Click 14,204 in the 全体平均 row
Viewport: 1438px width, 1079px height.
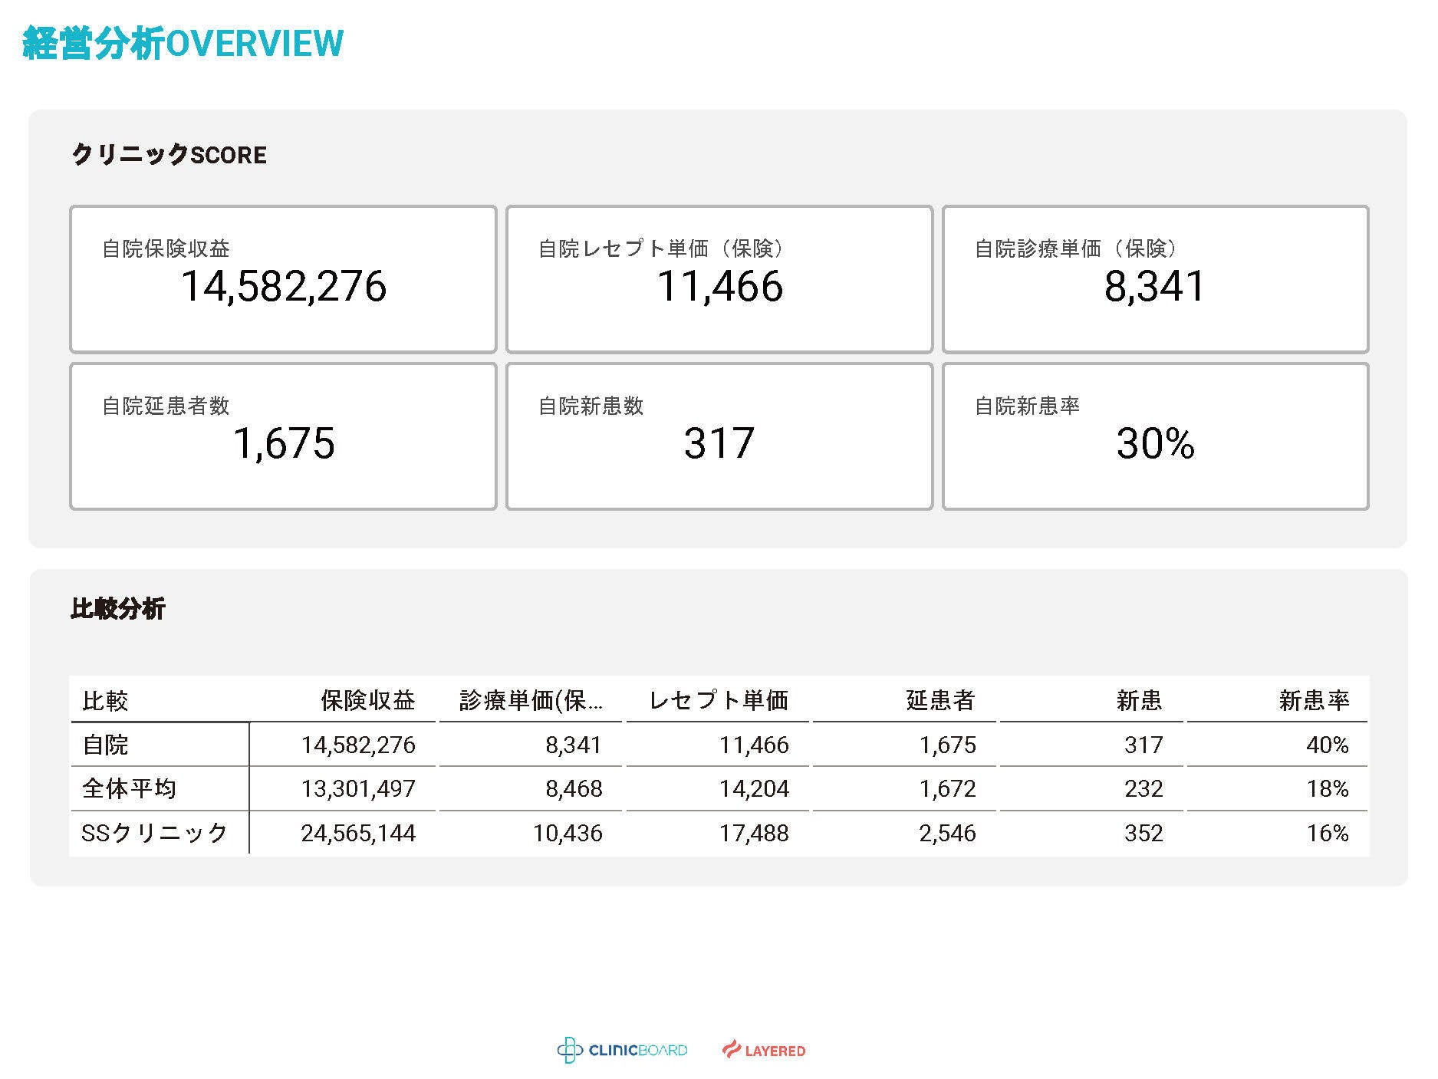coord(754,788)
